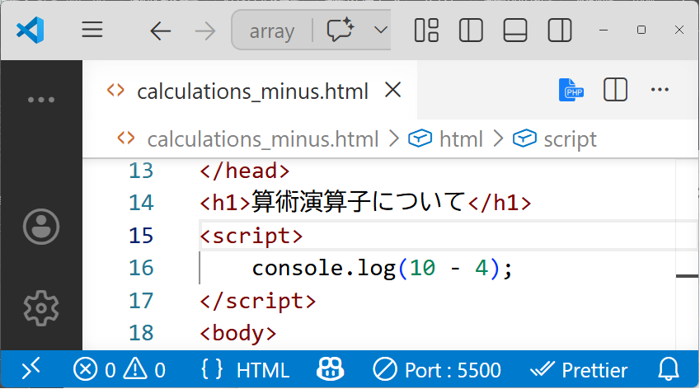Click the <body> tag on line 18
The width and height of the screenshot is (700, 389).
tap(238, 334)
